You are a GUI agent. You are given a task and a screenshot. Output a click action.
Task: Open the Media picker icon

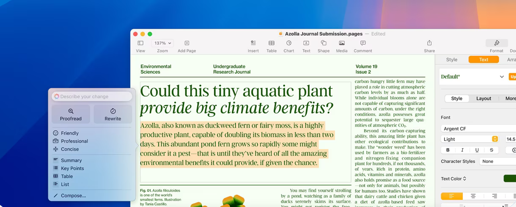tap(342, 43)
